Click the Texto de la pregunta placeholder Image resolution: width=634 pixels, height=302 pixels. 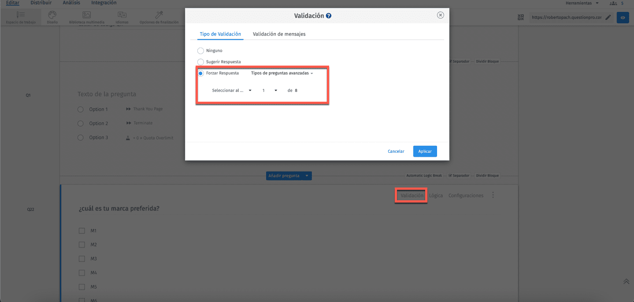point(107,94)
